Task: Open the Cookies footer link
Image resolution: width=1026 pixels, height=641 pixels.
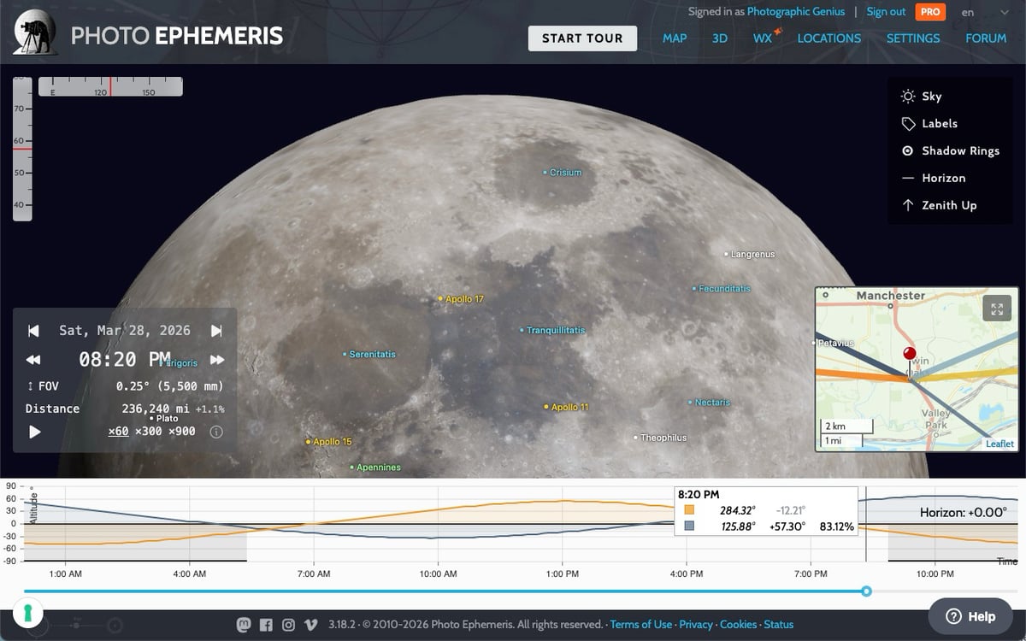Action: [739, 625]
